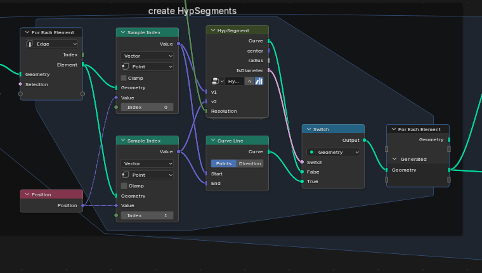Screen dimensions: 482x273
Task: Click the Position output socket
Action: (82, 205)
